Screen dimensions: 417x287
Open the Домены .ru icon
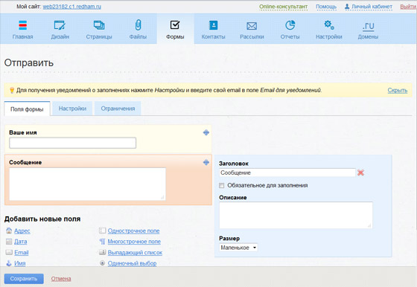368,26
